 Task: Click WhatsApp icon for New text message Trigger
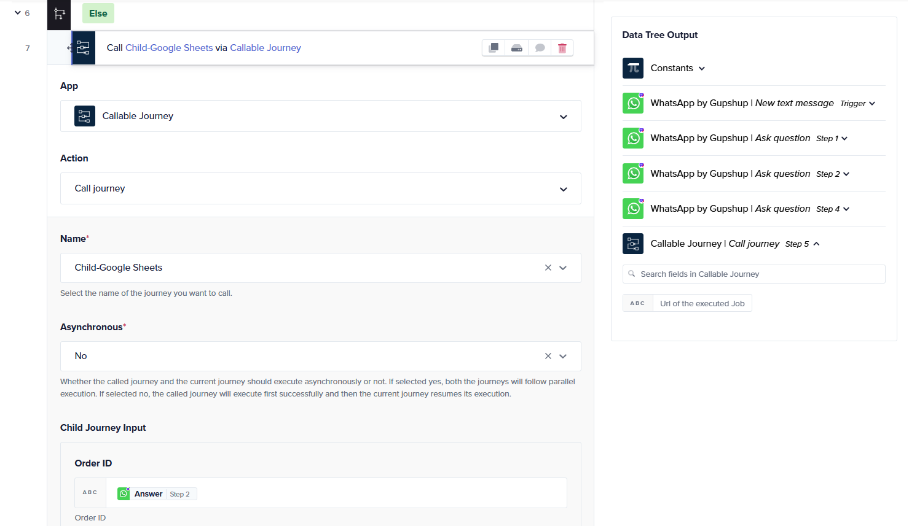click(633, 103)
